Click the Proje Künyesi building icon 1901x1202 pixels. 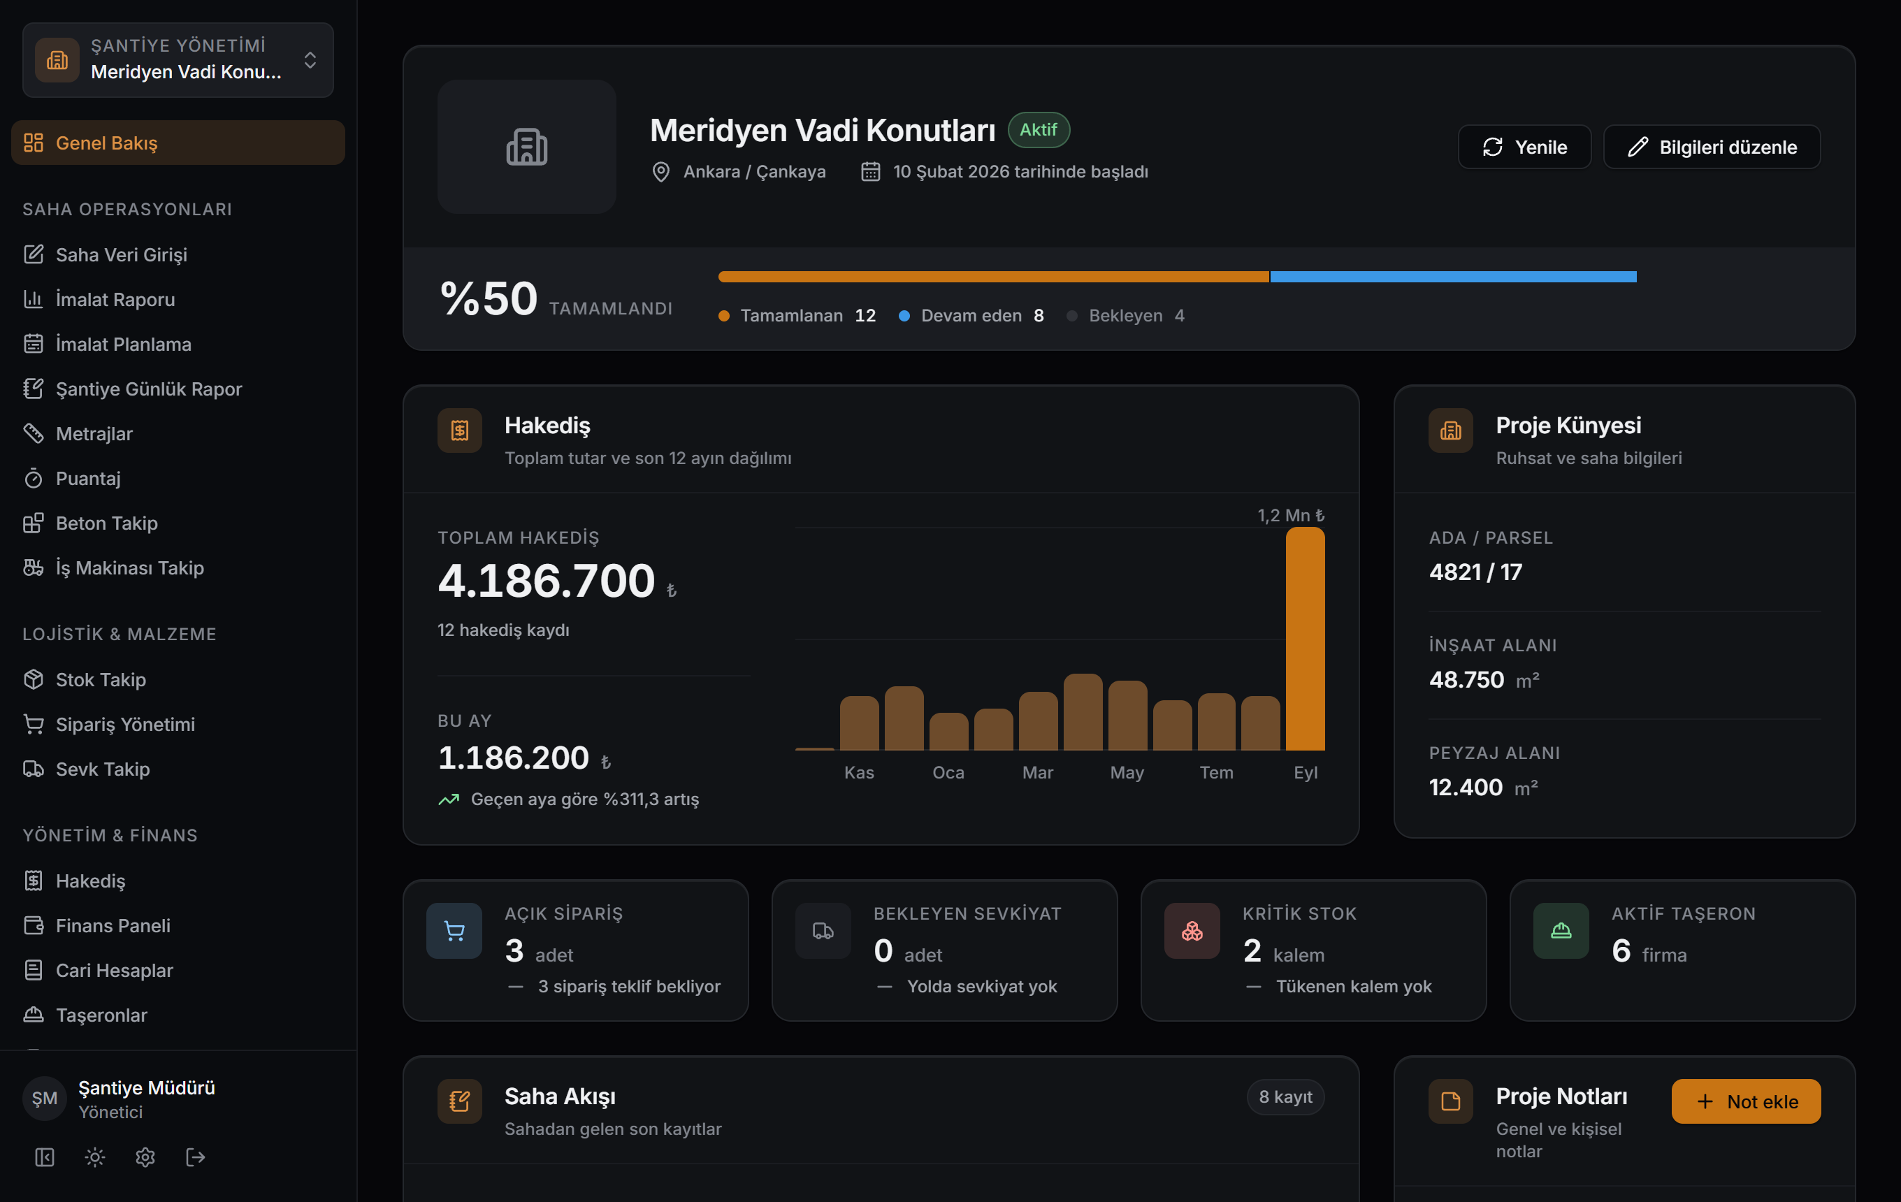pyautogui.click(x=1450, y=430)
